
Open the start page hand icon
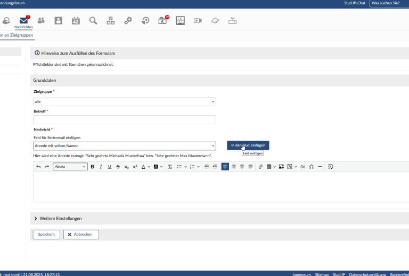click(x=6, y=21)
